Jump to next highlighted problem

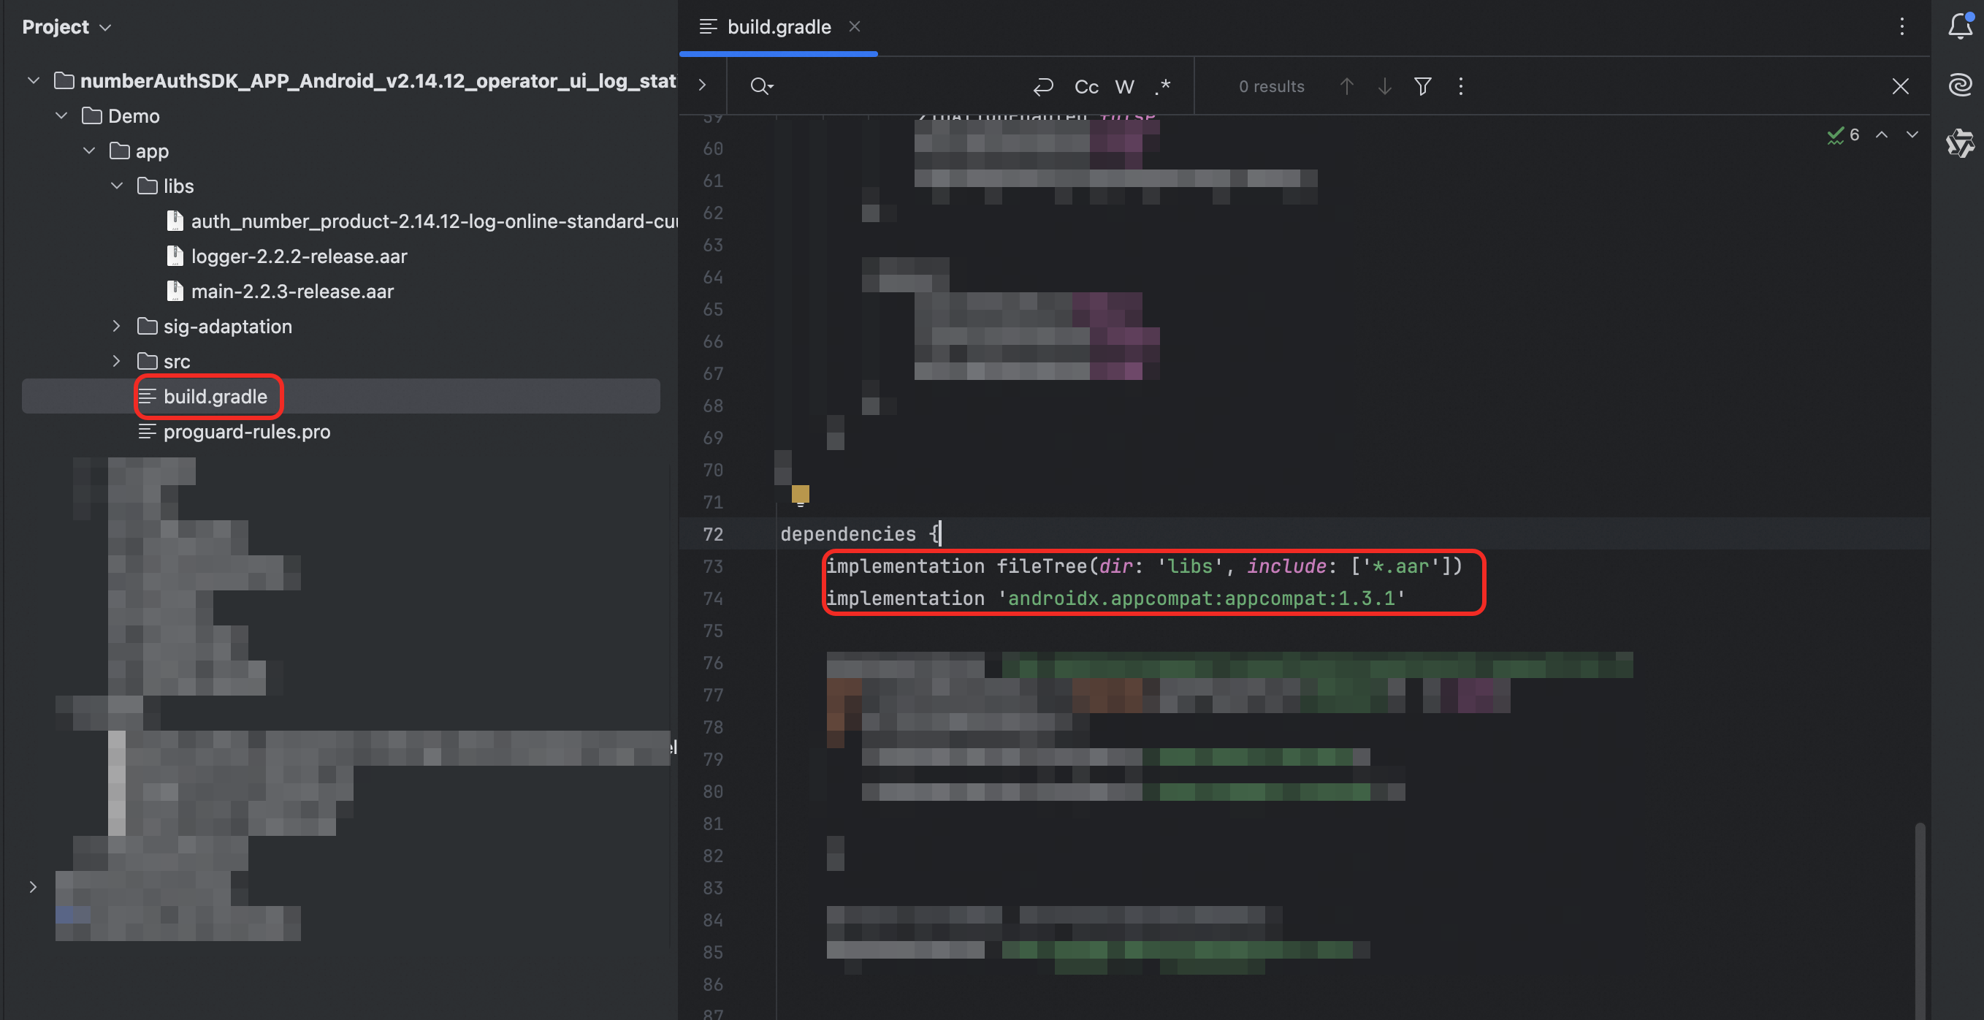[1912, 135]
